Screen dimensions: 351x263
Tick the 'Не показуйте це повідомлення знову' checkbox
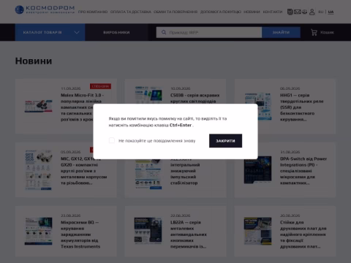pyautogui.click(x=112, y=140)
